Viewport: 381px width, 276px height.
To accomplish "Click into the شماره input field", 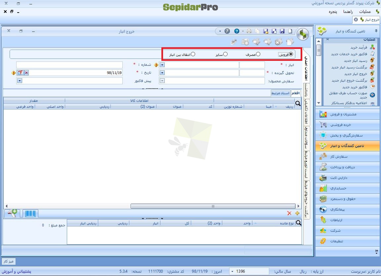I will click(x=69, y=65).
